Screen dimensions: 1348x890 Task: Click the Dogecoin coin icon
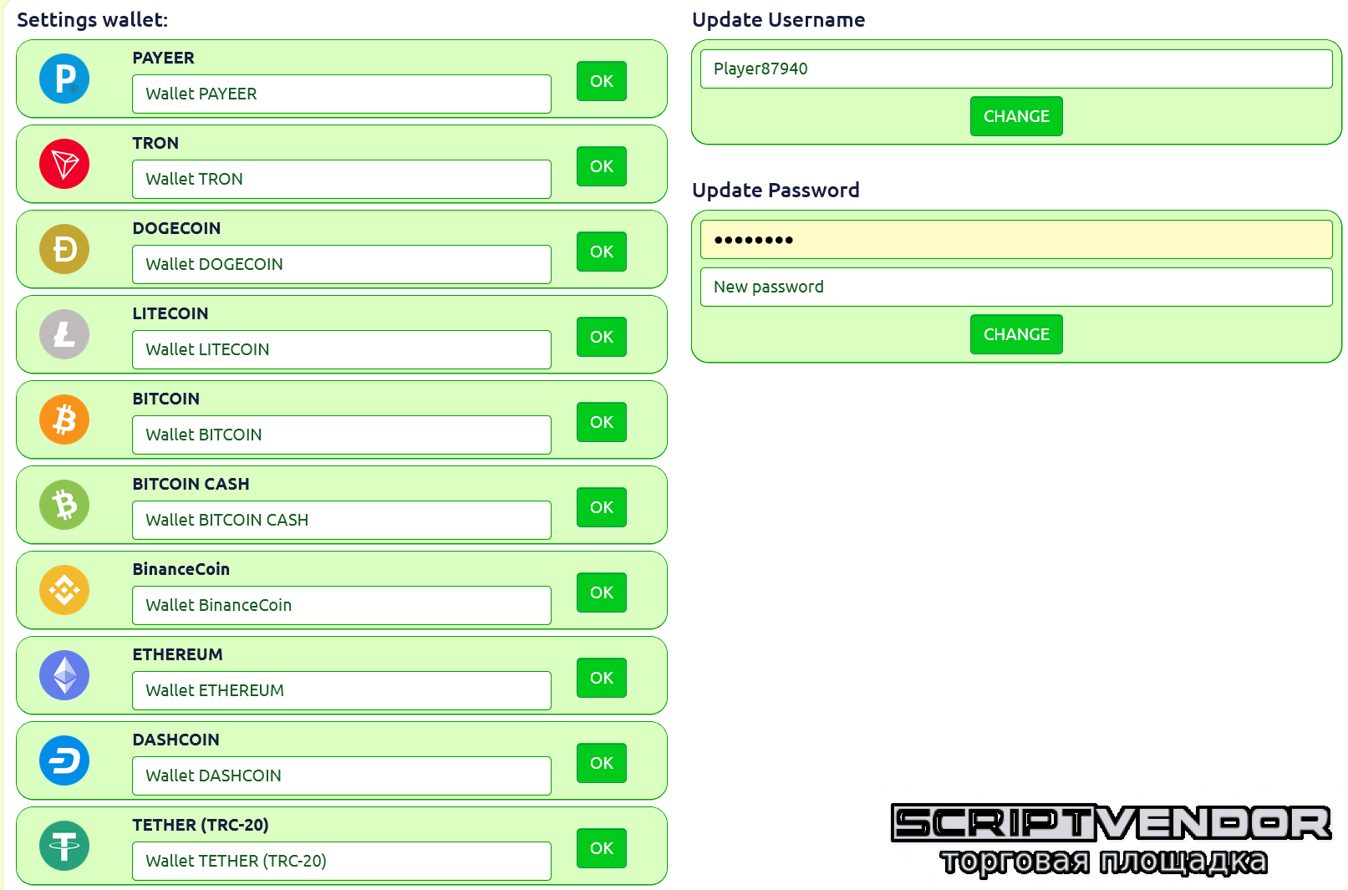(64, 249)
